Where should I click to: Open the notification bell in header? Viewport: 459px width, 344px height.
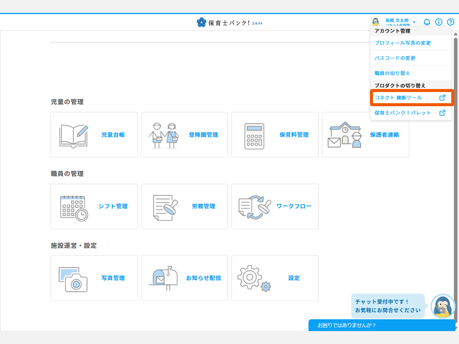[427, 22]
